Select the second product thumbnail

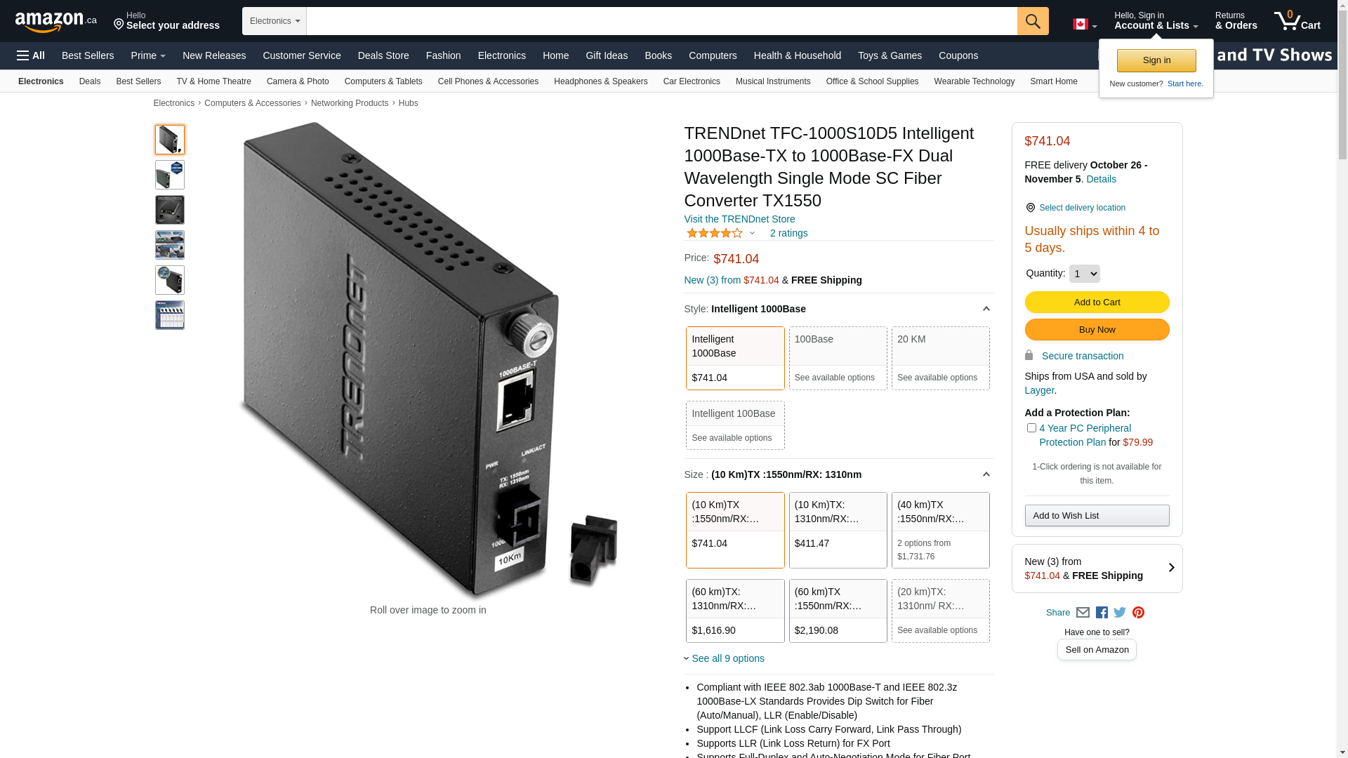pos(170,175)
